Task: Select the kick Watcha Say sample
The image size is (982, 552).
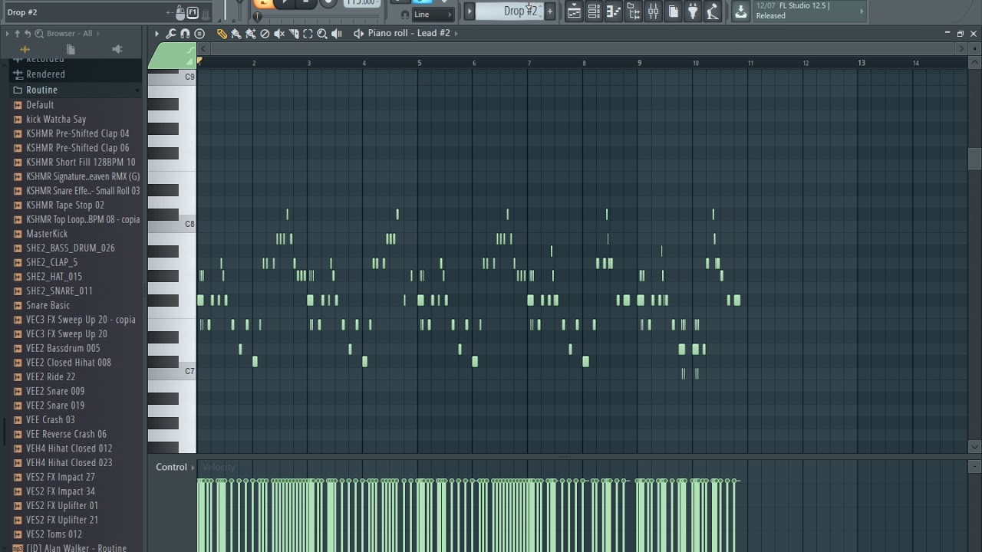Action: (x=75, y=119)
